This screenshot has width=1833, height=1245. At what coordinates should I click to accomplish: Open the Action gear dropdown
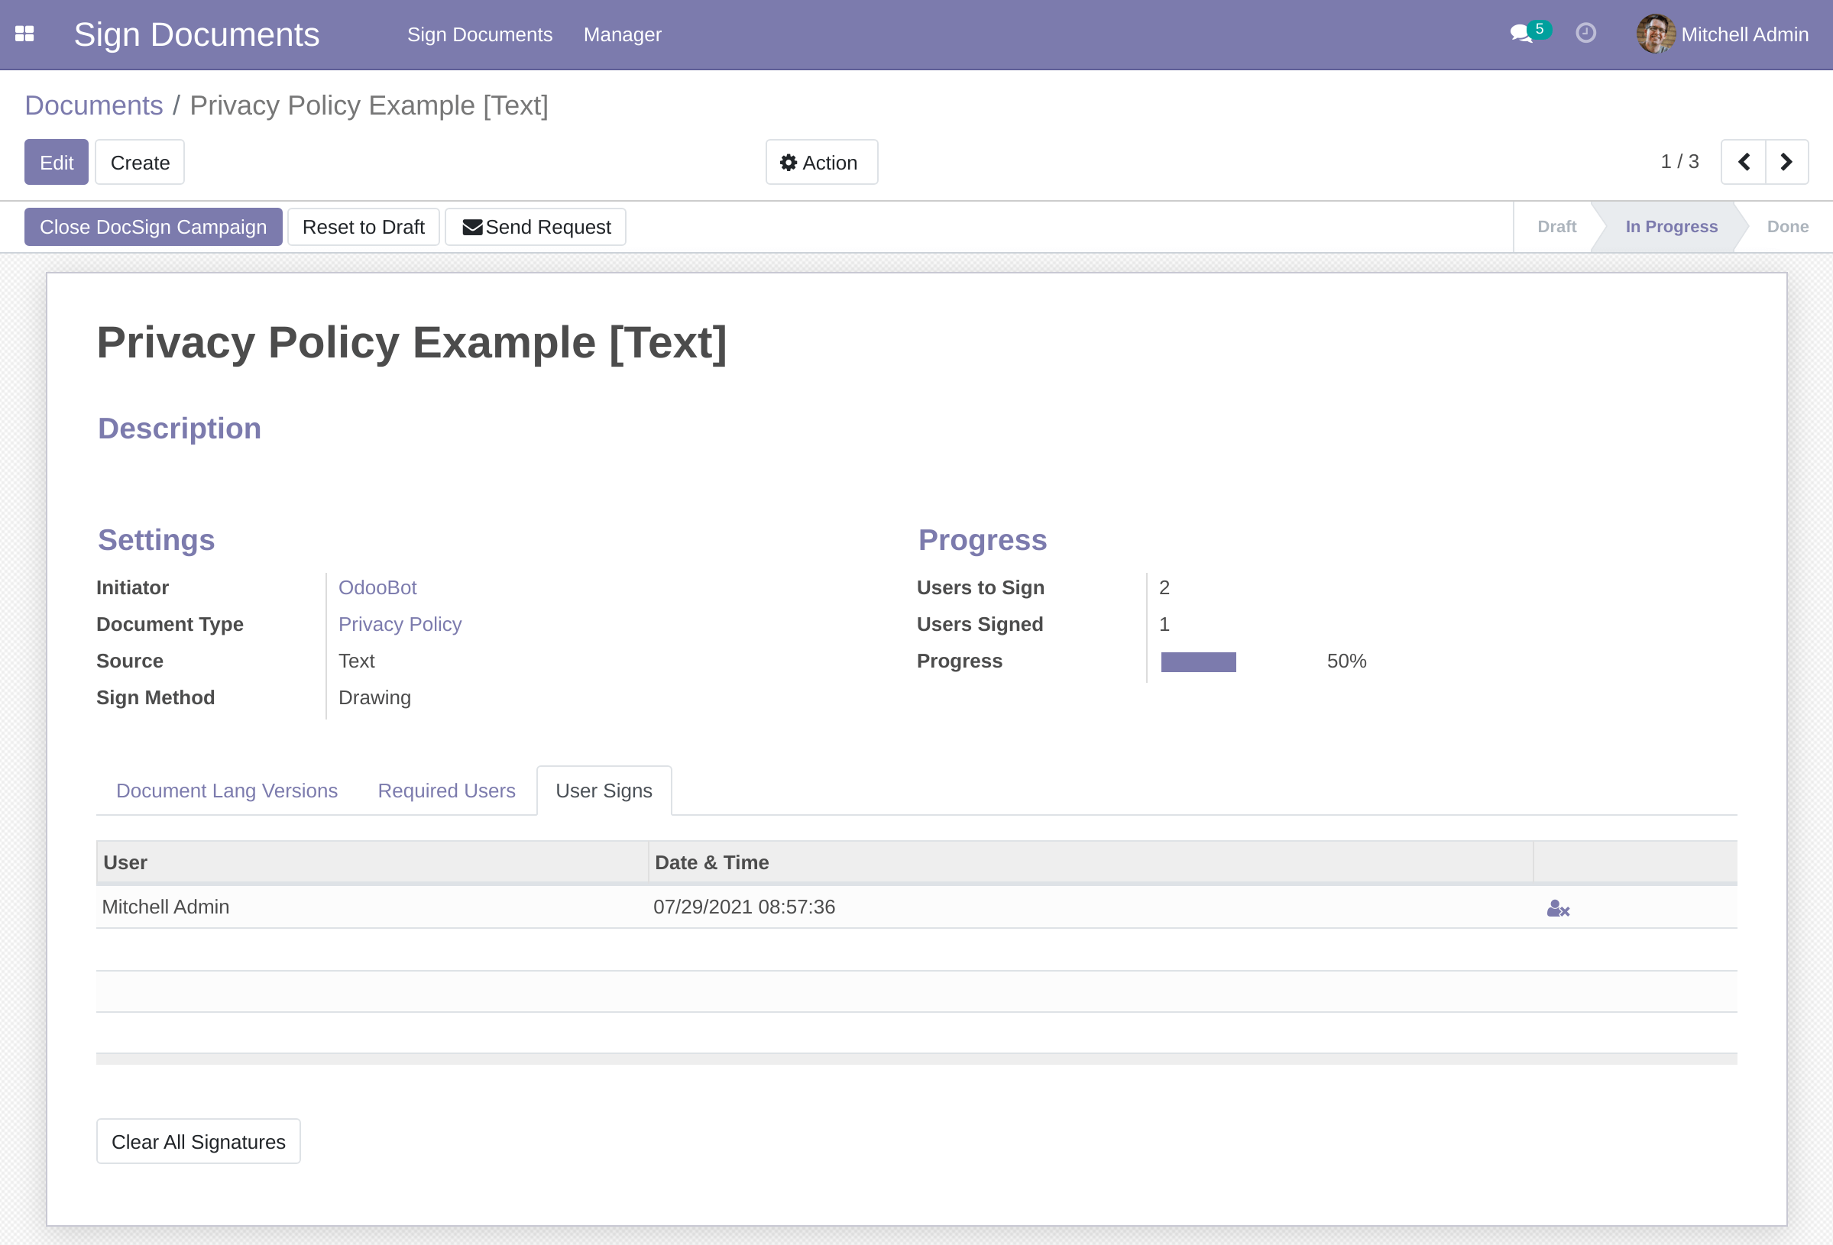(821, 163)
